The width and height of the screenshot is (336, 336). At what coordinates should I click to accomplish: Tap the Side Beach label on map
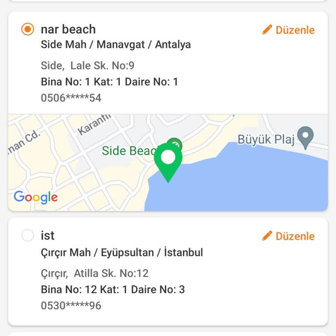(127, 151)
